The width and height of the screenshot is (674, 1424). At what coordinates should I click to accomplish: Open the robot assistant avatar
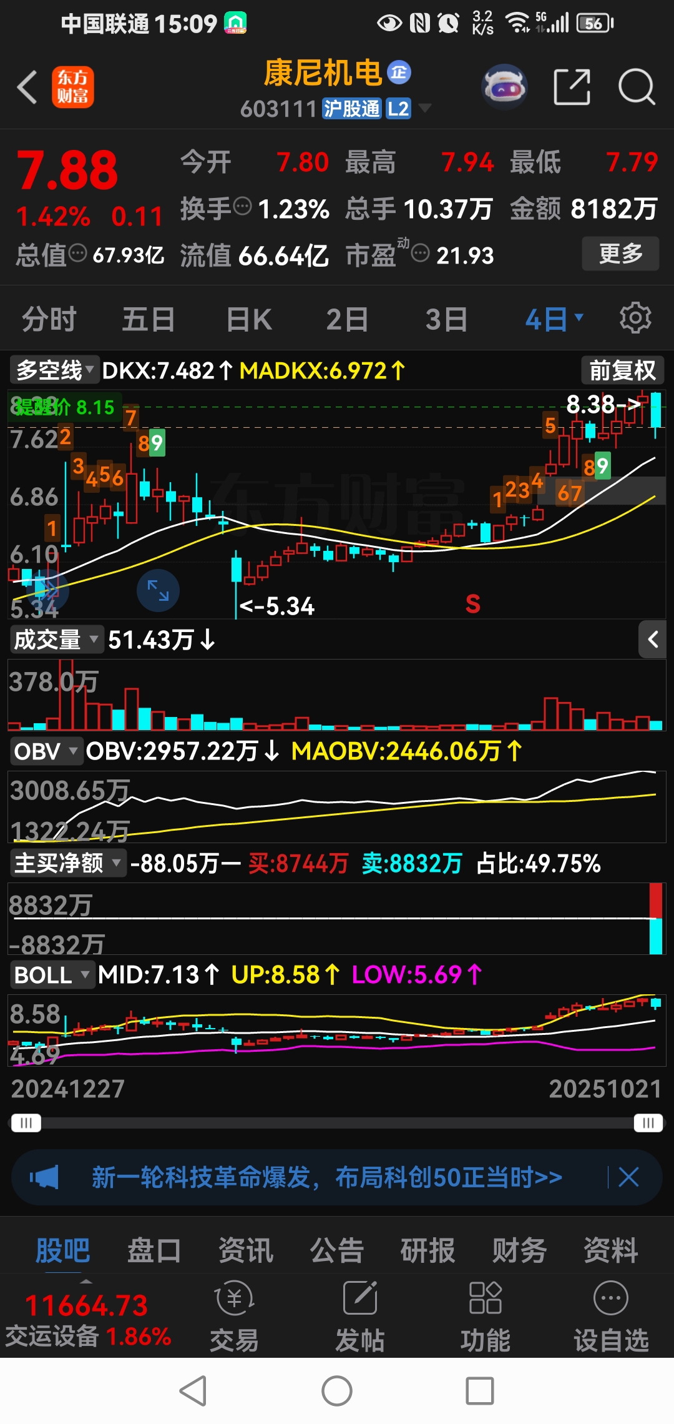click(504, 87)
